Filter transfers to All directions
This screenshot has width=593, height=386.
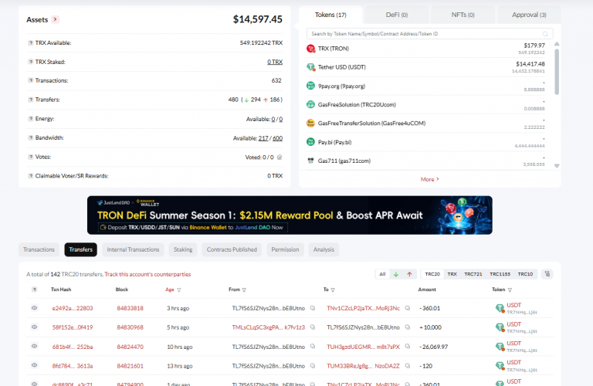tap(382, 274)
